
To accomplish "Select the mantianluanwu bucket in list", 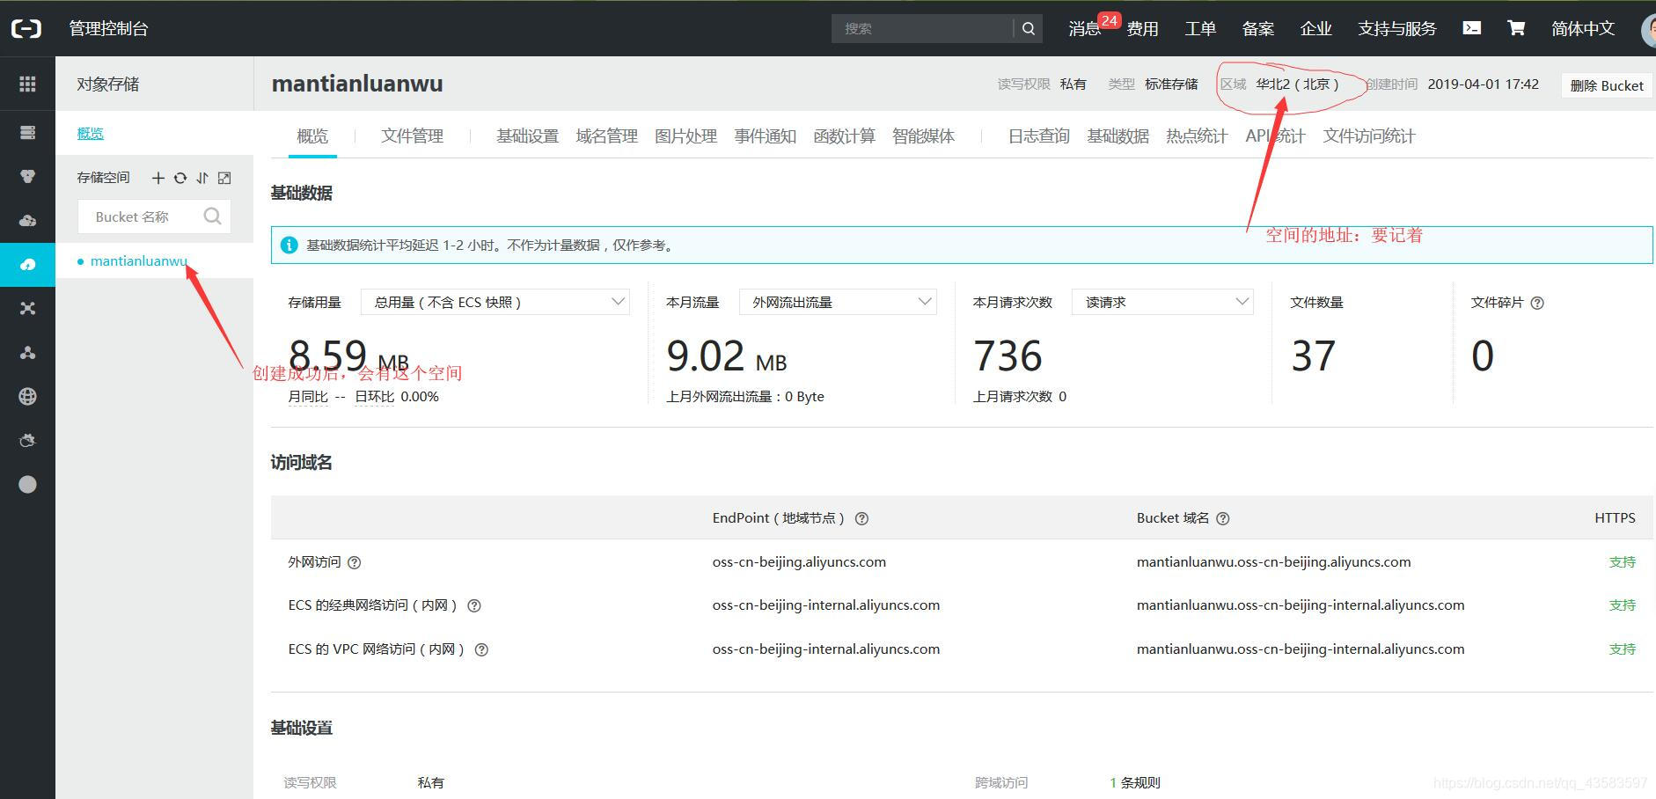I will pyautogui.click(x=138, y=260).
